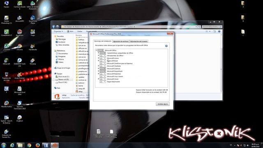Viewport: 263px width, 148px height.
Task: Open the Microsoft Office root install dropdown
Action: click(100, 50)
